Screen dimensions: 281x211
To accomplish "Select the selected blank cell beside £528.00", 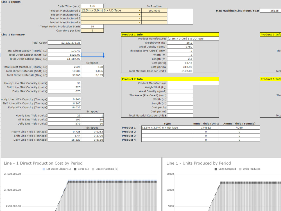I will coord(92,55).
